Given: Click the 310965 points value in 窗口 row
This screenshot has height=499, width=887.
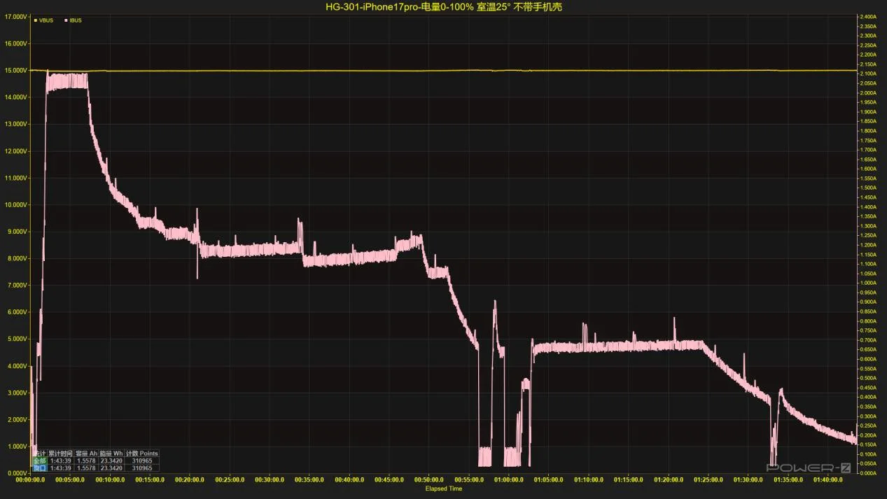Looking at the screenshot, I should (x=142, y=468).
